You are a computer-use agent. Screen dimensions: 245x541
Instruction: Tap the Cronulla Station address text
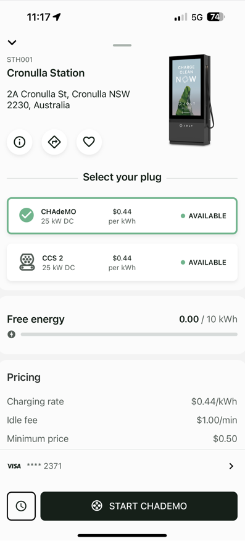pyautogui.click(x=69, y=100)
